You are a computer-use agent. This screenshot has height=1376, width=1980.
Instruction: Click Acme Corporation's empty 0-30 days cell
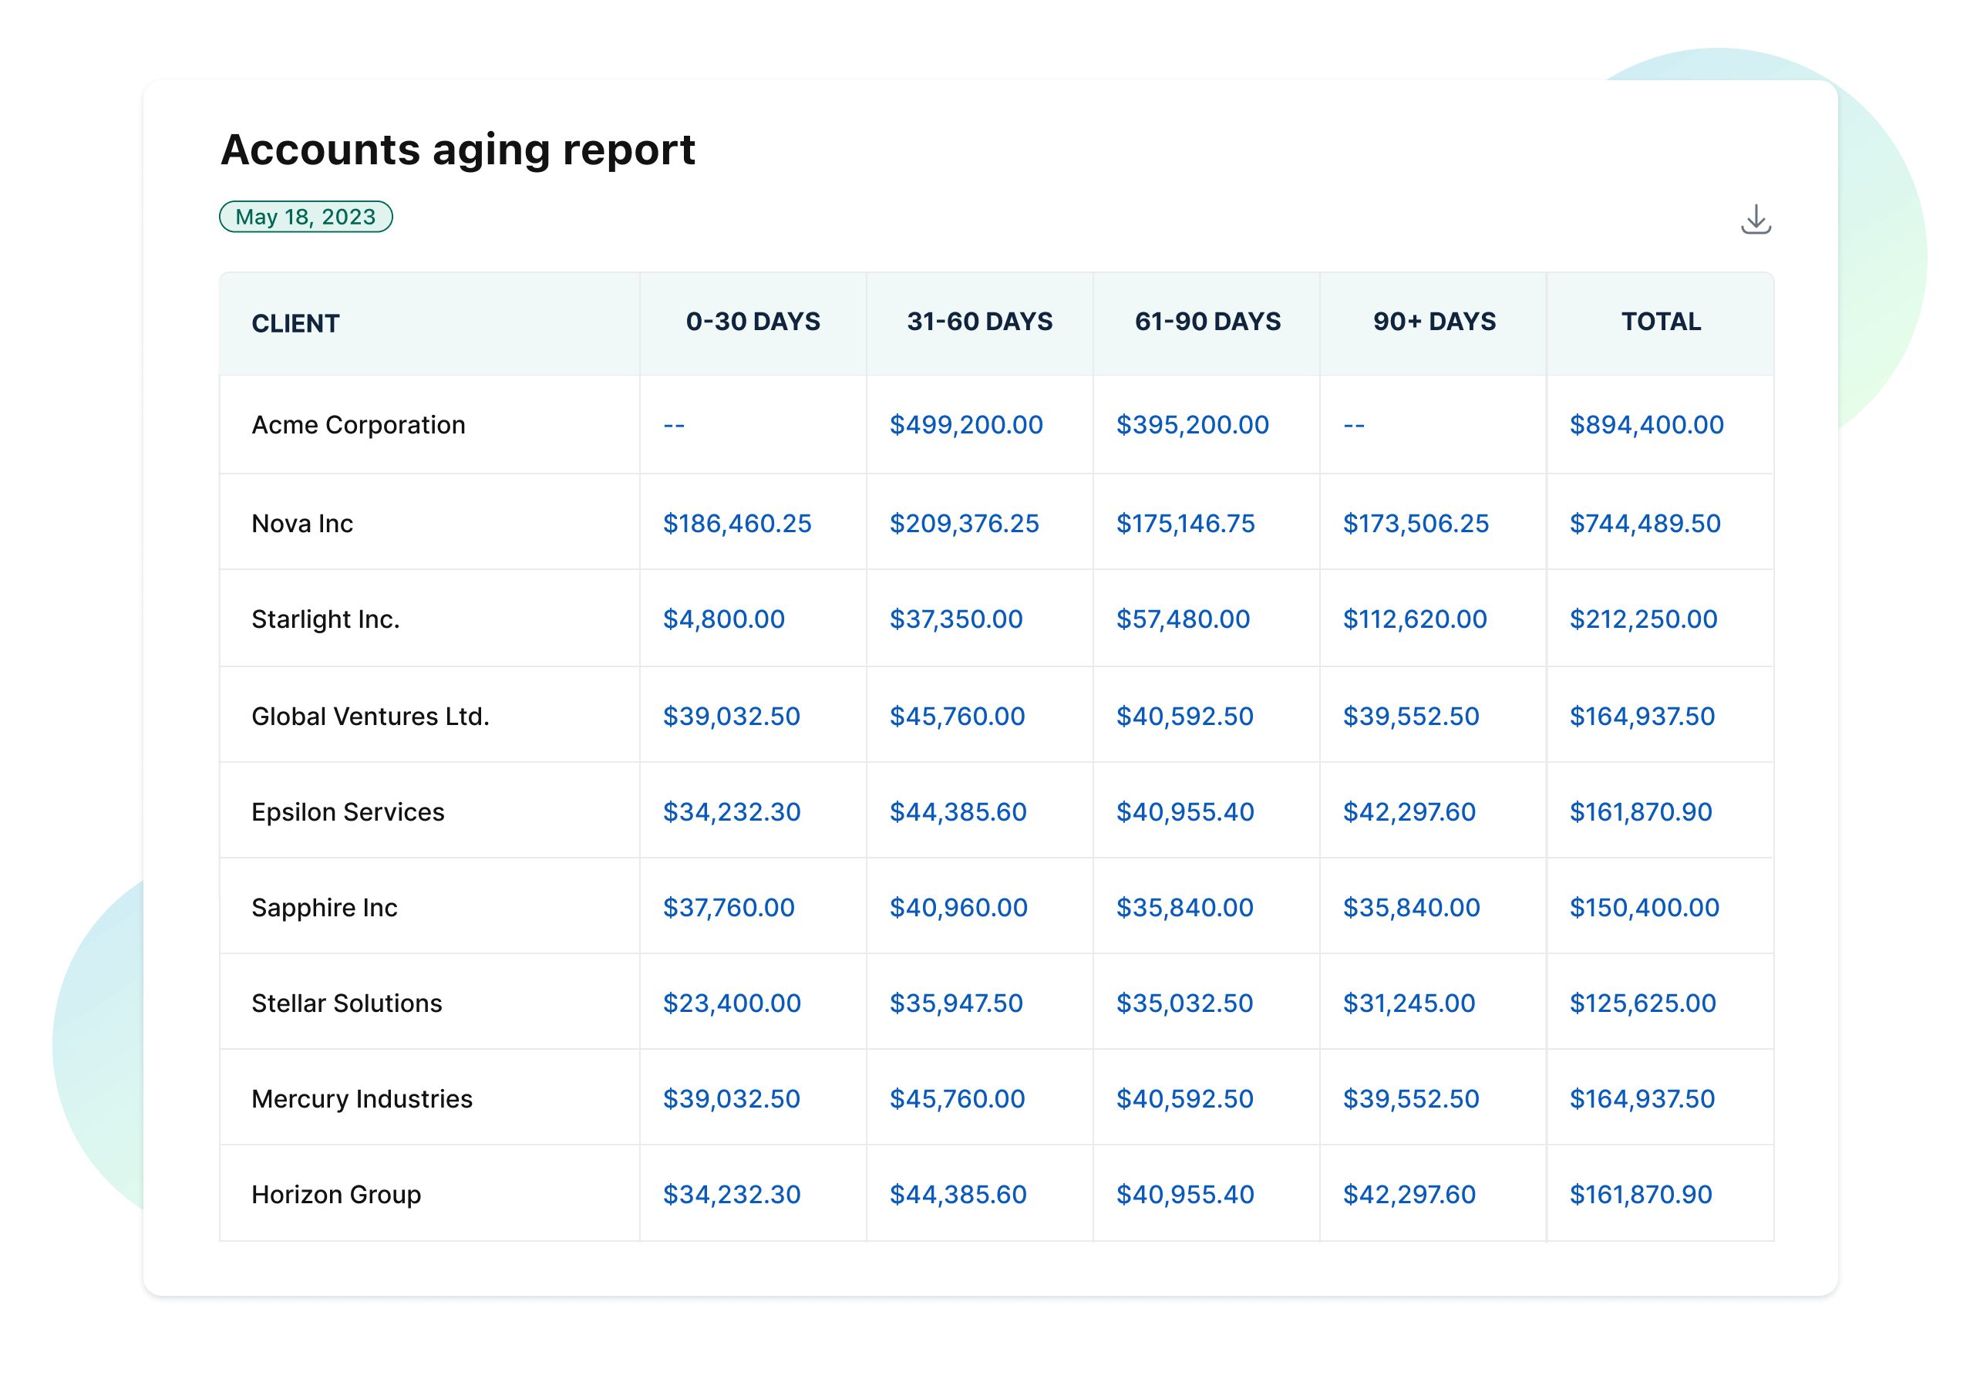pos(674,425)
